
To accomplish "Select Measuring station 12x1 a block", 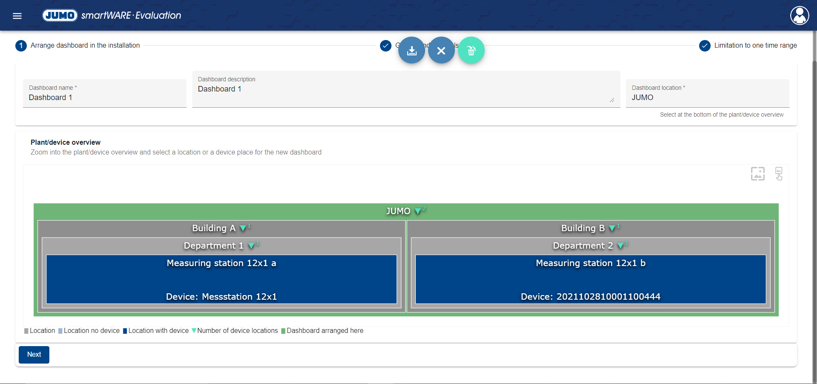I will point(221,279).
